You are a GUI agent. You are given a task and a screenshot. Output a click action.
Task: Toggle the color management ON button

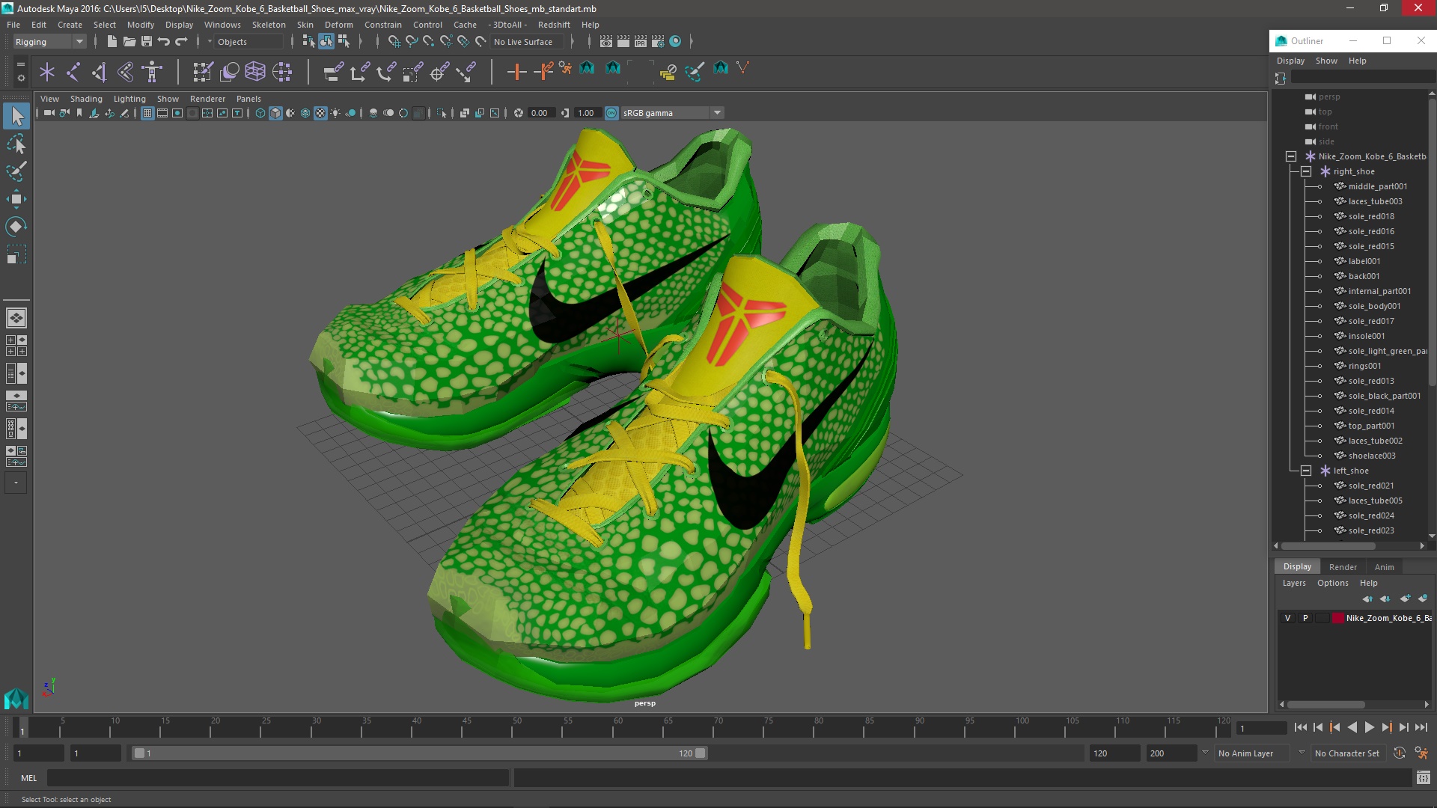(611, 113)
